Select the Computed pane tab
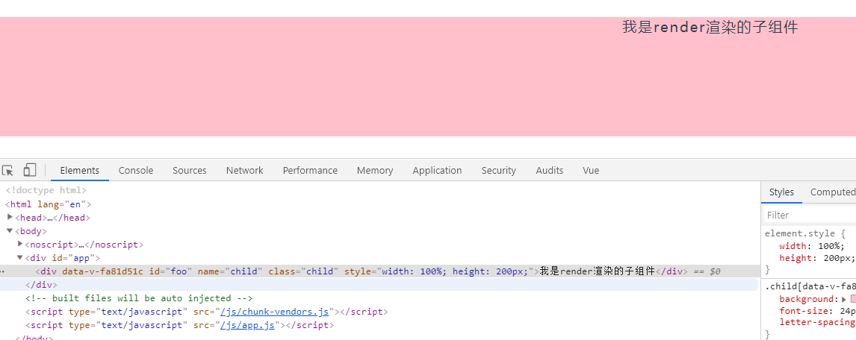This screenshot has width=856, height=340. pos(833,192)
